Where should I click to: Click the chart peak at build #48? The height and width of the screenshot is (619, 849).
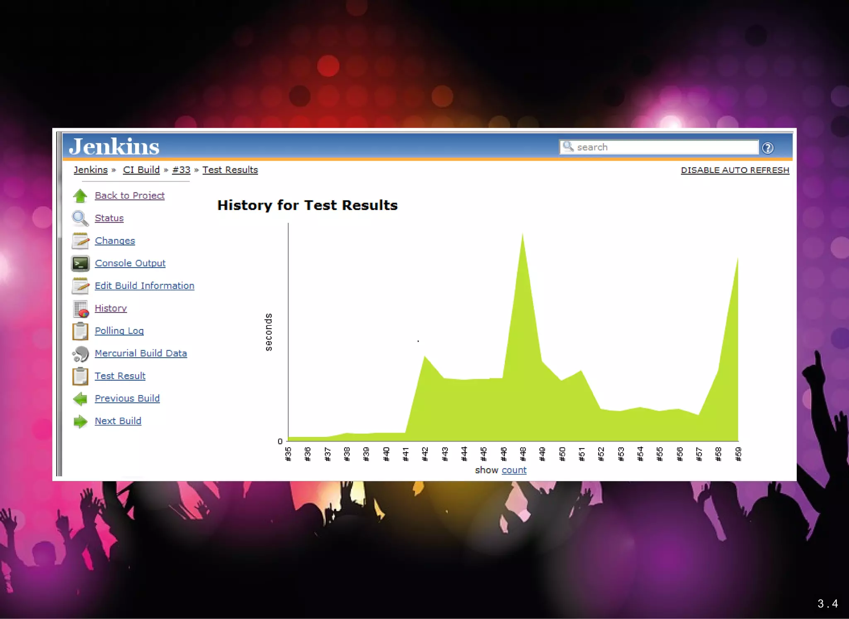tap(522, 236)
